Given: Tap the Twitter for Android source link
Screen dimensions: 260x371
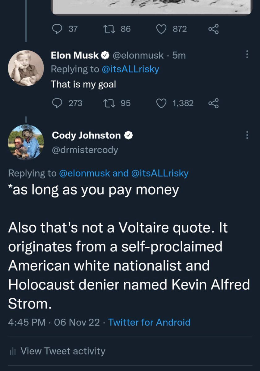Looking at the screenshot, I should [149, 322].
